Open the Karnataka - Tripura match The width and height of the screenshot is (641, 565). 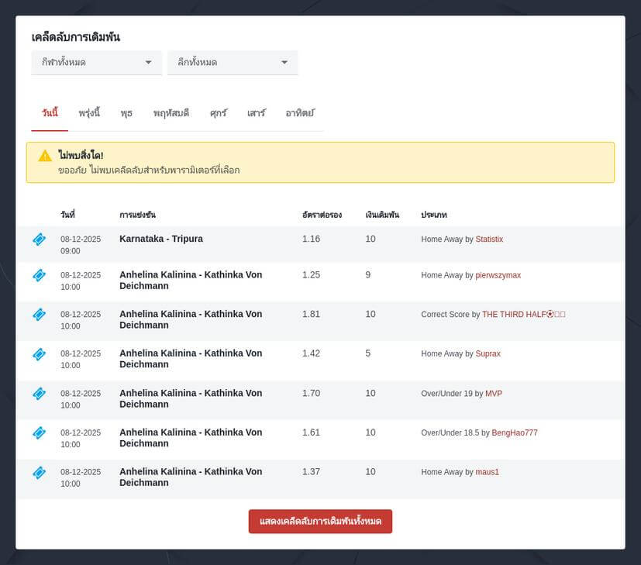(x=161, y=239)
